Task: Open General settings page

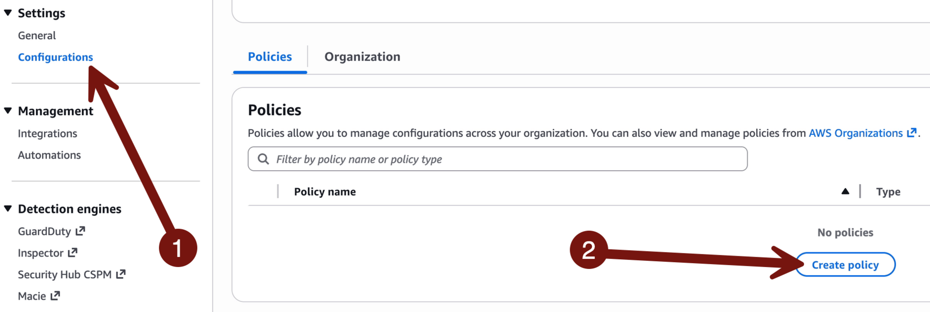Action: pos(37,35)
